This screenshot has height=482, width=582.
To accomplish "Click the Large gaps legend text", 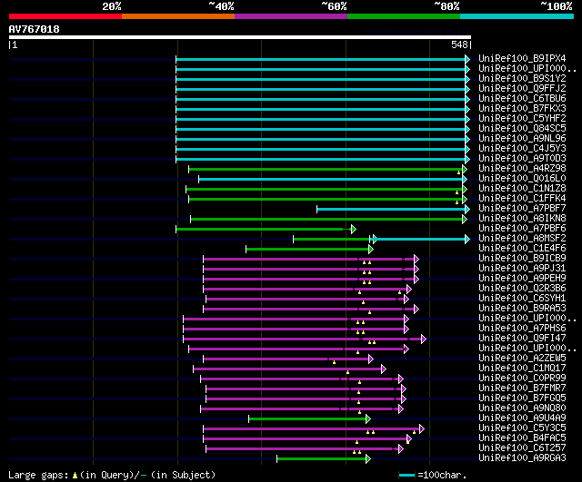I will (38, 475).
